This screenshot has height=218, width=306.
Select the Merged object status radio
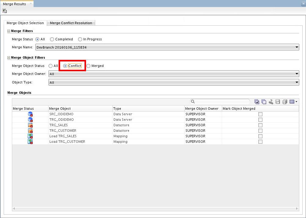point(88,66)
